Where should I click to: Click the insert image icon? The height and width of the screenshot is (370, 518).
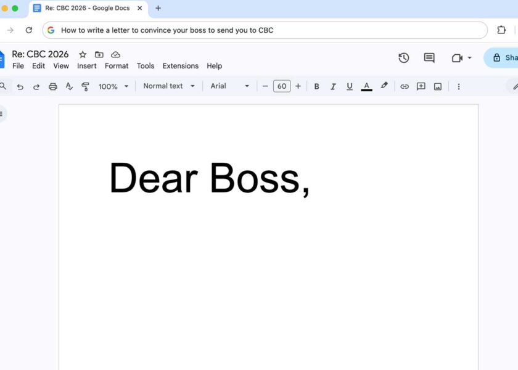438,86
